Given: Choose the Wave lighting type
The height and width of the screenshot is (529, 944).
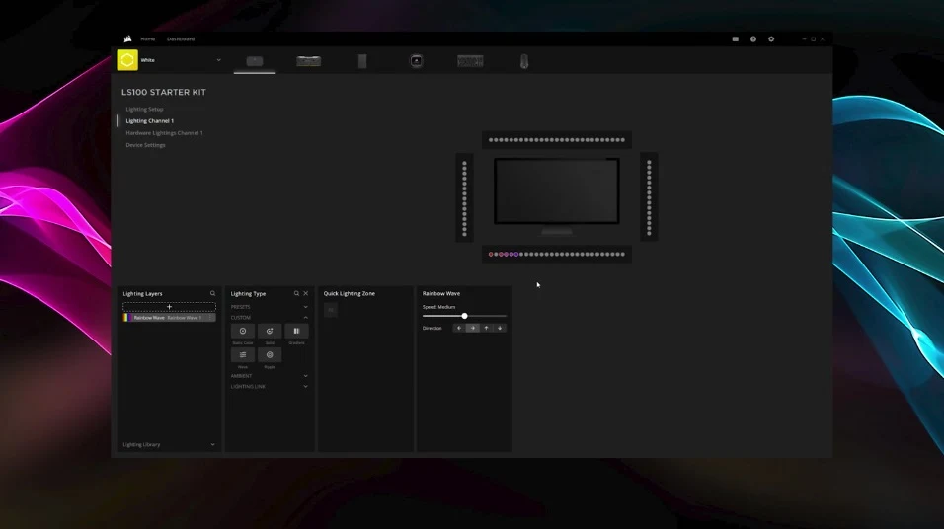Looking at the screenshot, I should (x=243, y=355).
